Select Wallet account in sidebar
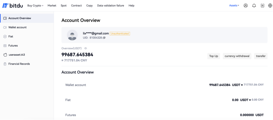 coord(27,27)
